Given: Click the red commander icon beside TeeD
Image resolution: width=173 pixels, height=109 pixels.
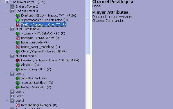Looking at the screenshot, I should (18, 24).
